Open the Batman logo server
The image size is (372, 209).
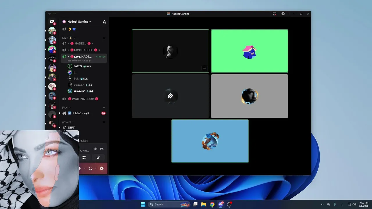[52, 59]
